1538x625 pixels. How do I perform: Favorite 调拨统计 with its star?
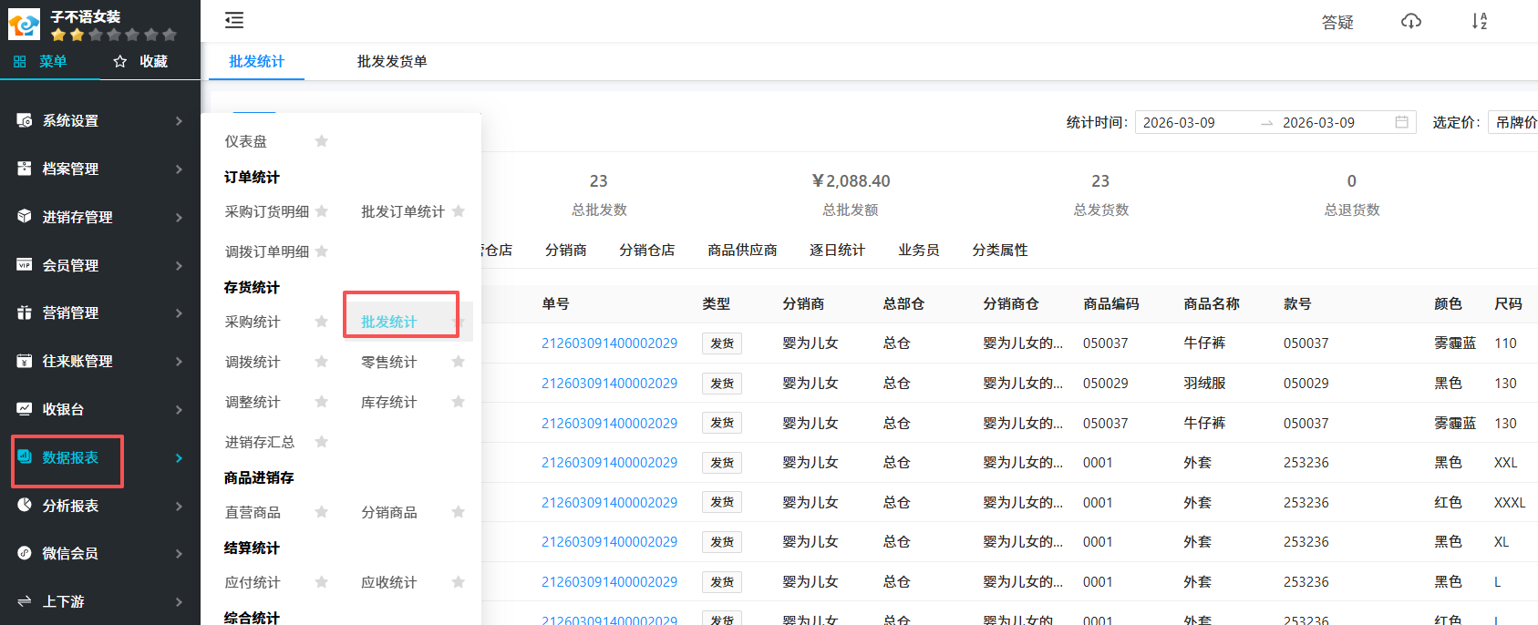coord(321,362)
